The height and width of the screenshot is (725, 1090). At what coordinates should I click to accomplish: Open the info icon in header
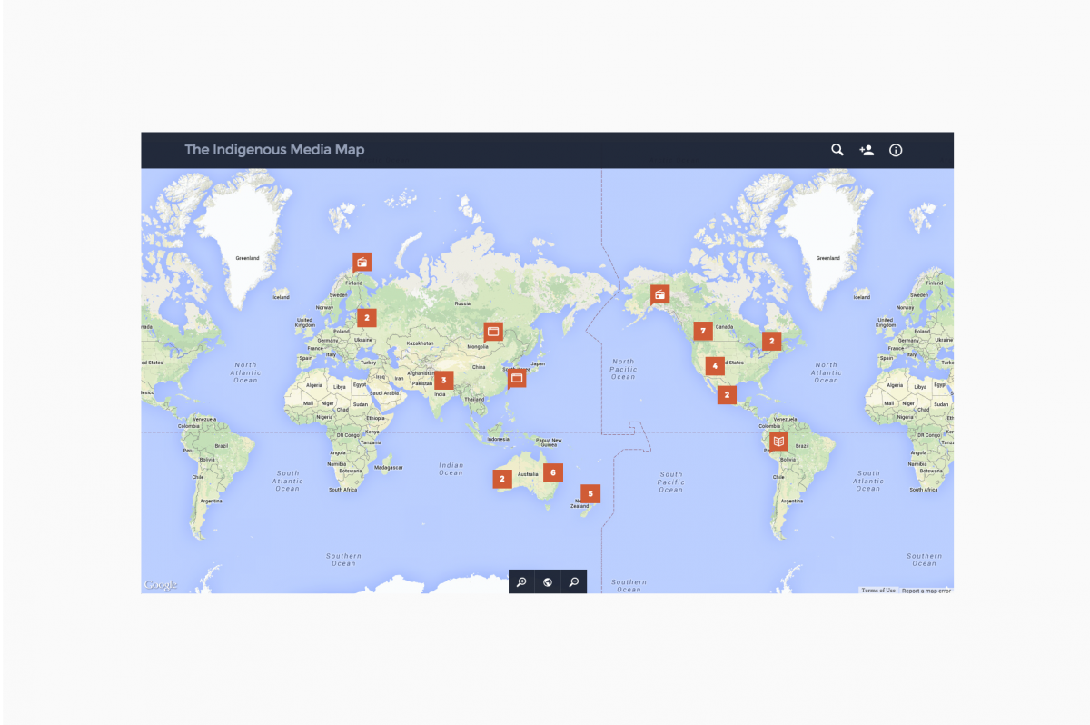tap(896, 150)
